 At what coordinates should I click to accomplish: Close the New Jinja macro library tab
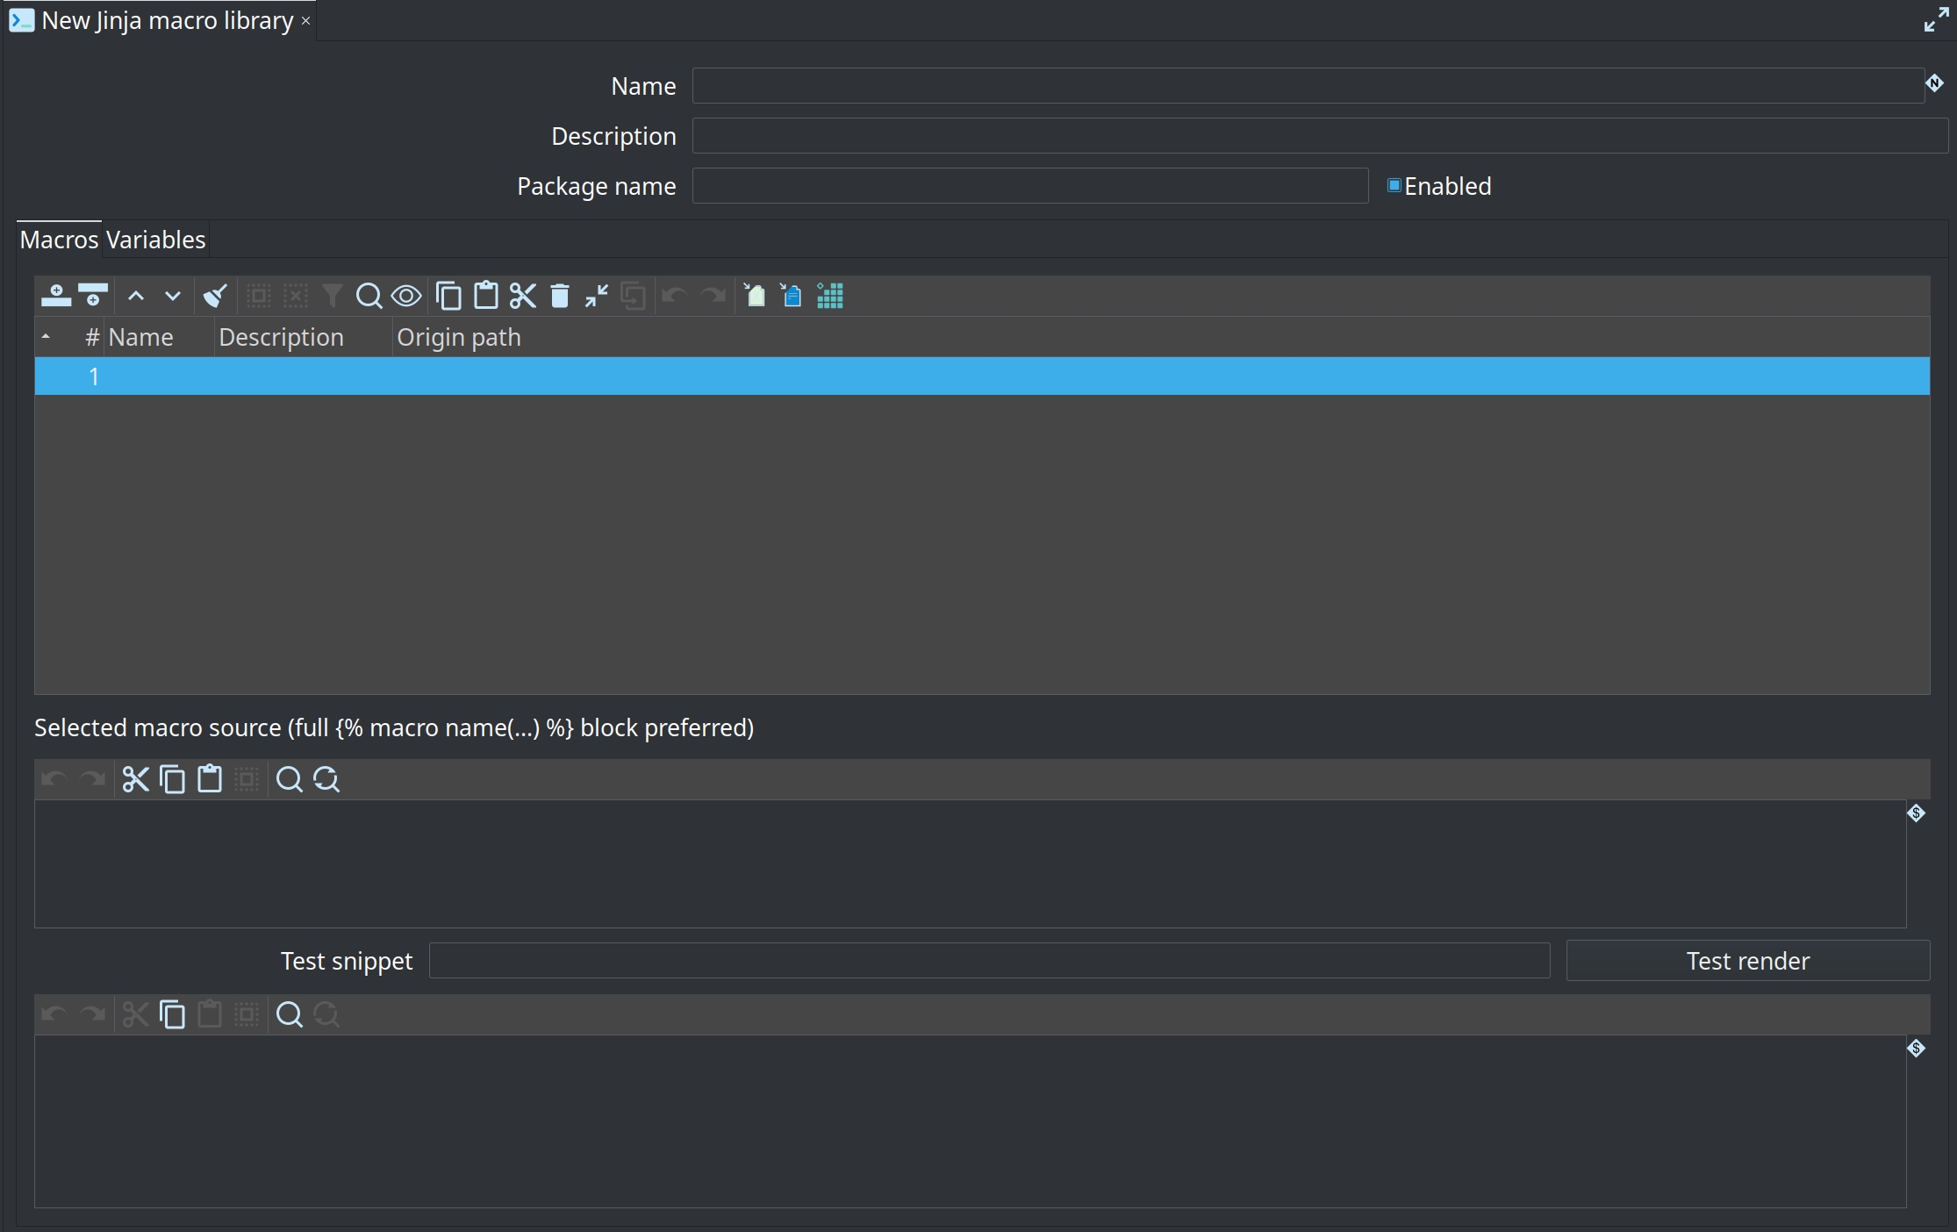pos(305,21)
